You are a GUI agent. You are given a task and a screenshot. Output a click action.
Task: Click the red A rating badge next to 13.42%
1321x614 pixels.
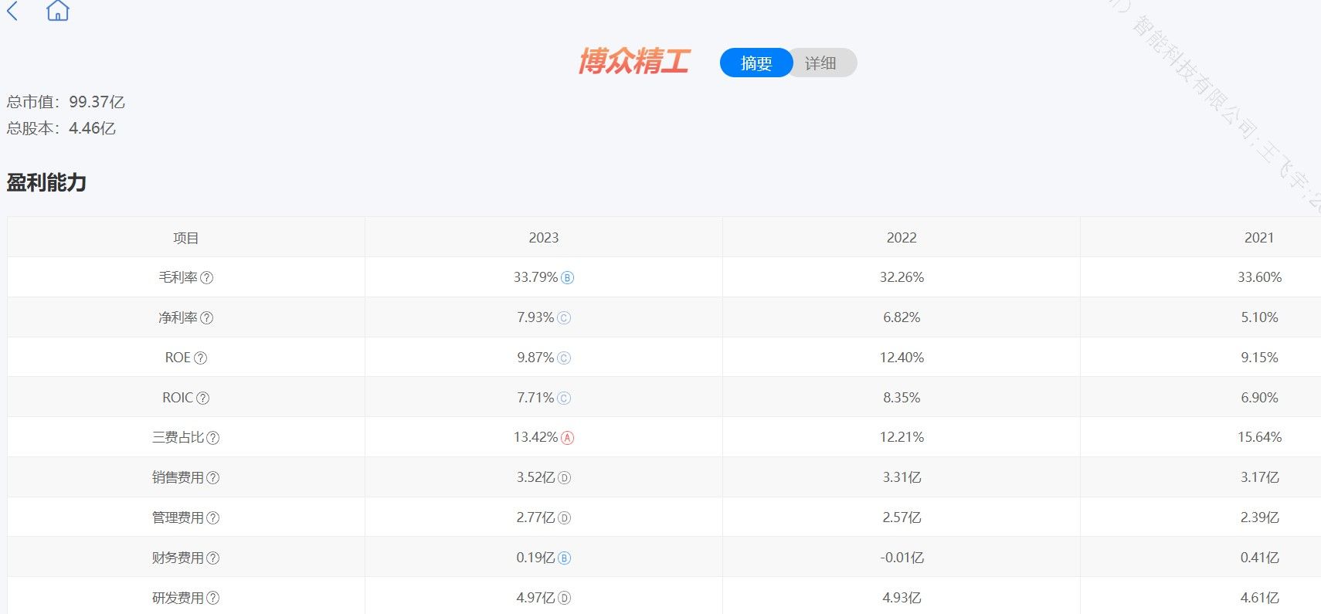[567, 438]
